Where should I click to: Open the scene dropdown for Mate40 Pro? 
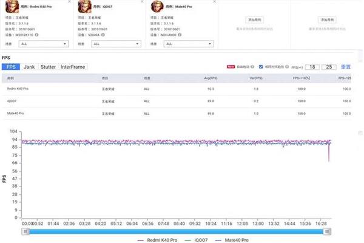pyautogui.click(x=189, y=44)
